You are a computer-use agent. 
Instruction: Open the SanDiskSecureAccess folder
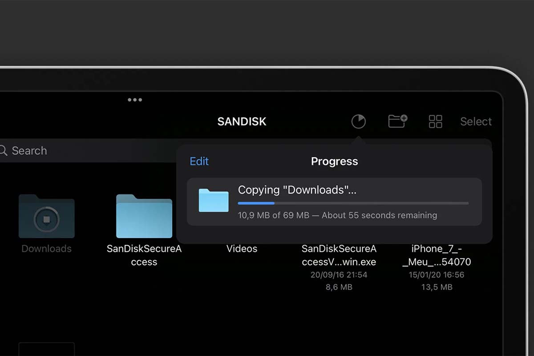click(x=144, y=216)
